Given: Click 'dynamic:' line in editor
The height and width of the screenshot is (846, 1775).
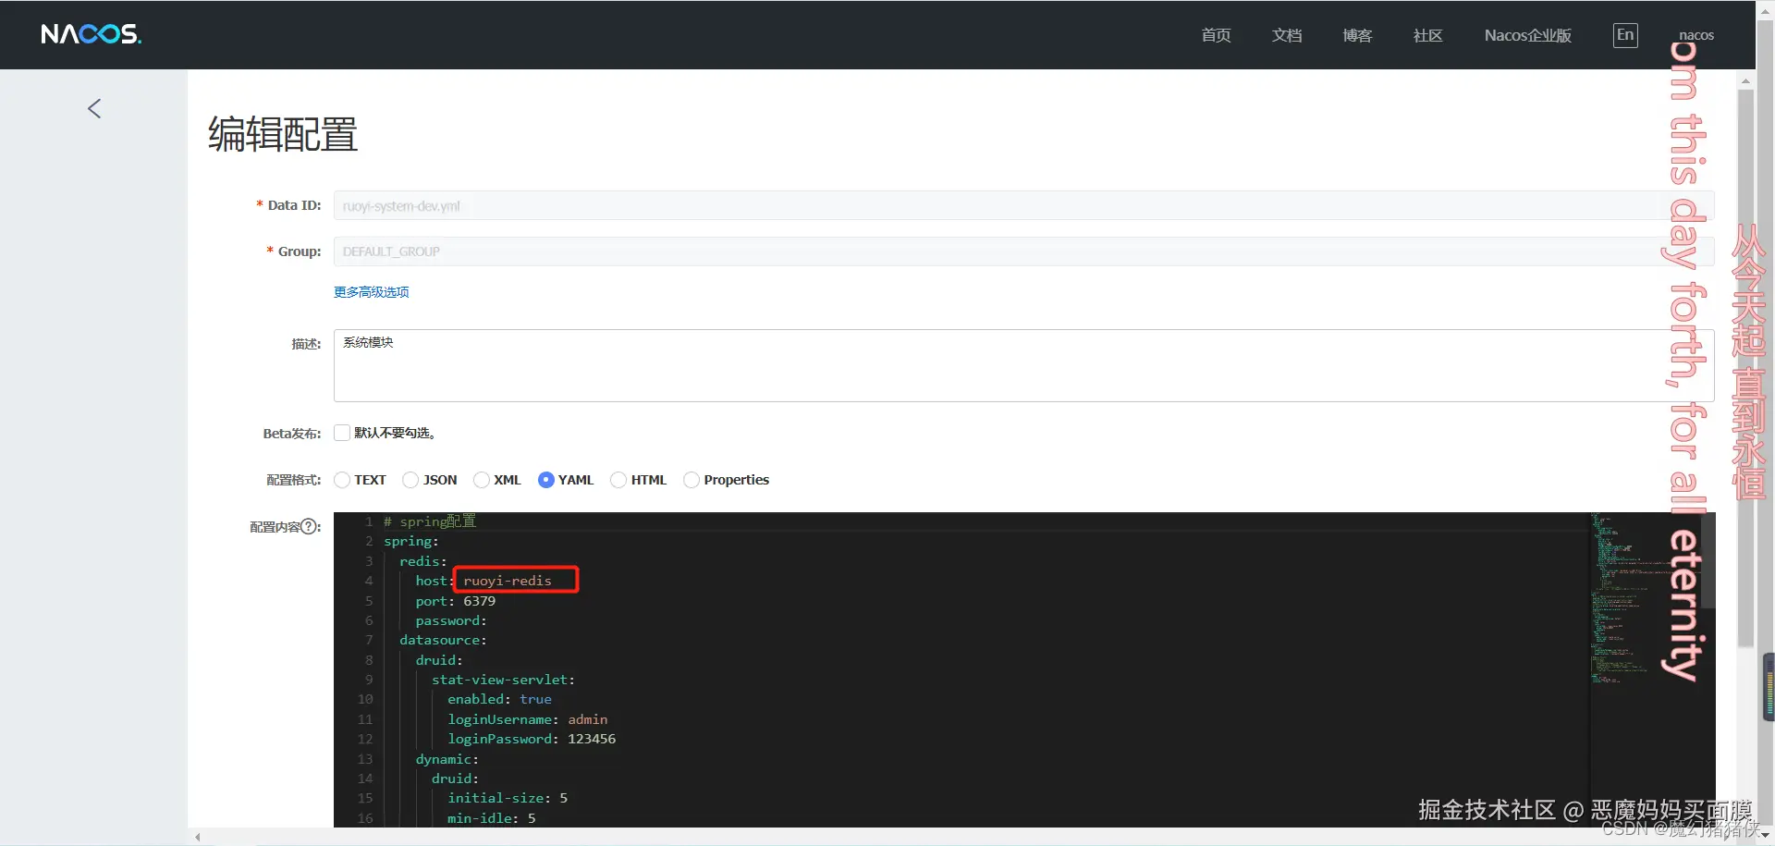Looking at the screenshot, I should pos(447,759).
